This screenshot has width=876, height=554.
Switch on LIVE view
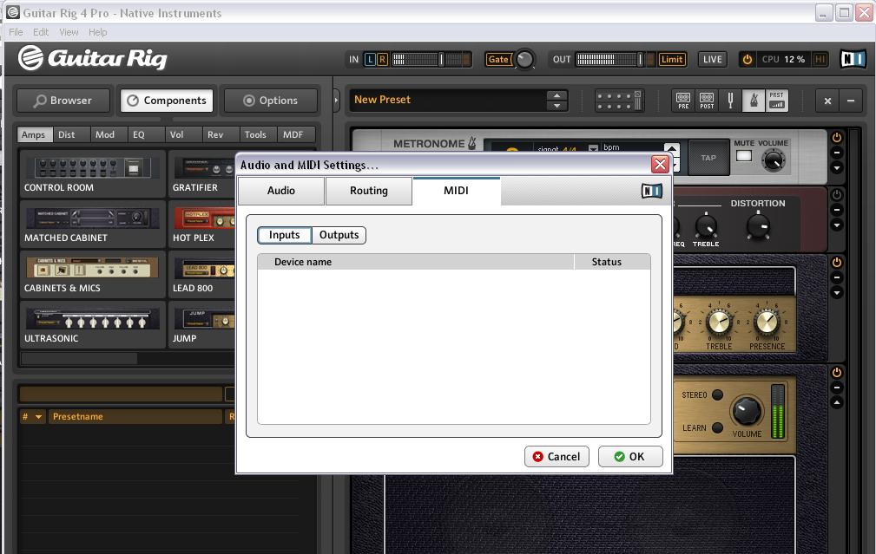tap(712, 59)
